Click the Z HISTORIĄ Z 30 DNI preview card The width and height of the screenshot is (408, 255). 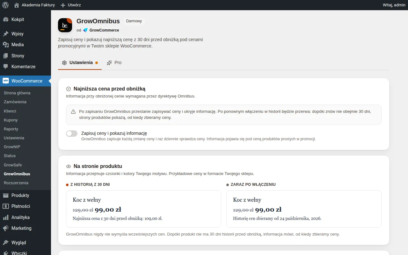pos(143,209)
